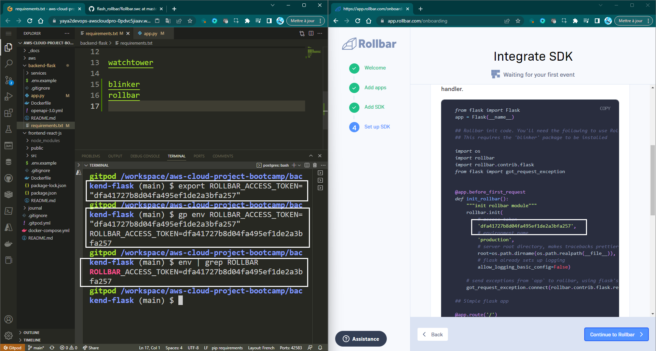Click Mettre à jour in Rollbar browser
Screen dimensions: 656x351
click(634, 21)
